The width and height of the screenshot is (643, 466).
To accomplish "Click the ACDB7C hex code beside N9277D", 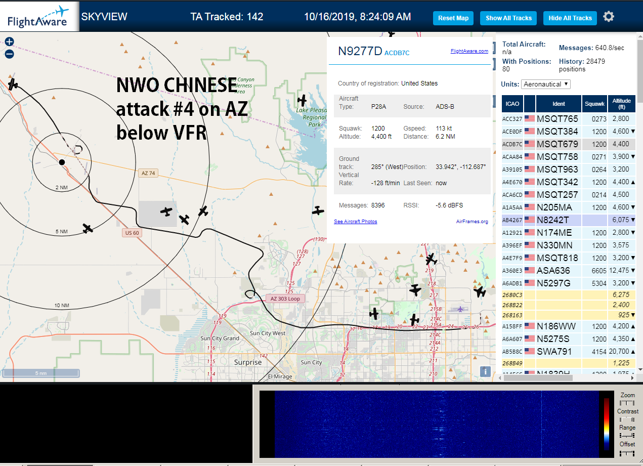I will (397, 53).
